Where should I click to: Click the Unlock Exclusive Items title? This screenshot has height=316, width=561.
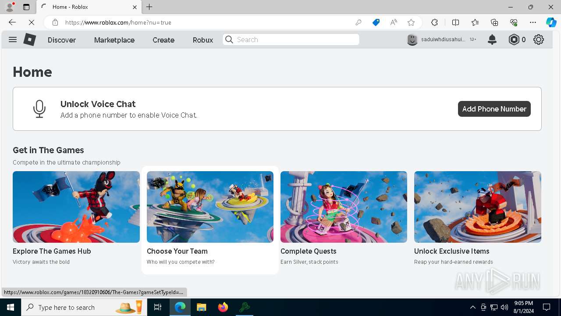click(x=452, y=251)
